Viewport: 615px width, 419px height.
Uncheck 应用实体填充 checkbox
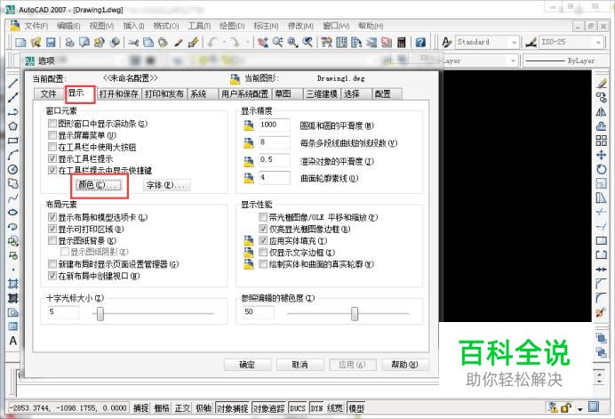coord(263,240)
